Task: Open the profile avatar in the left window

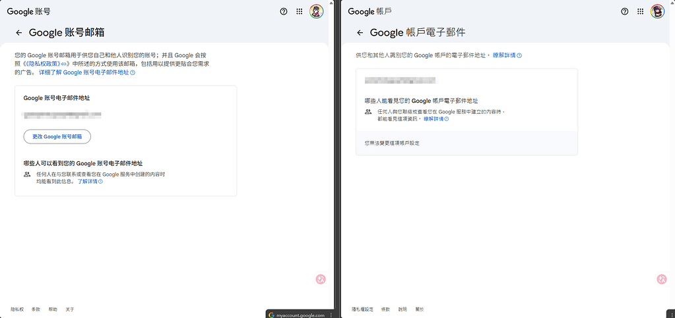Action: (317, 12)
